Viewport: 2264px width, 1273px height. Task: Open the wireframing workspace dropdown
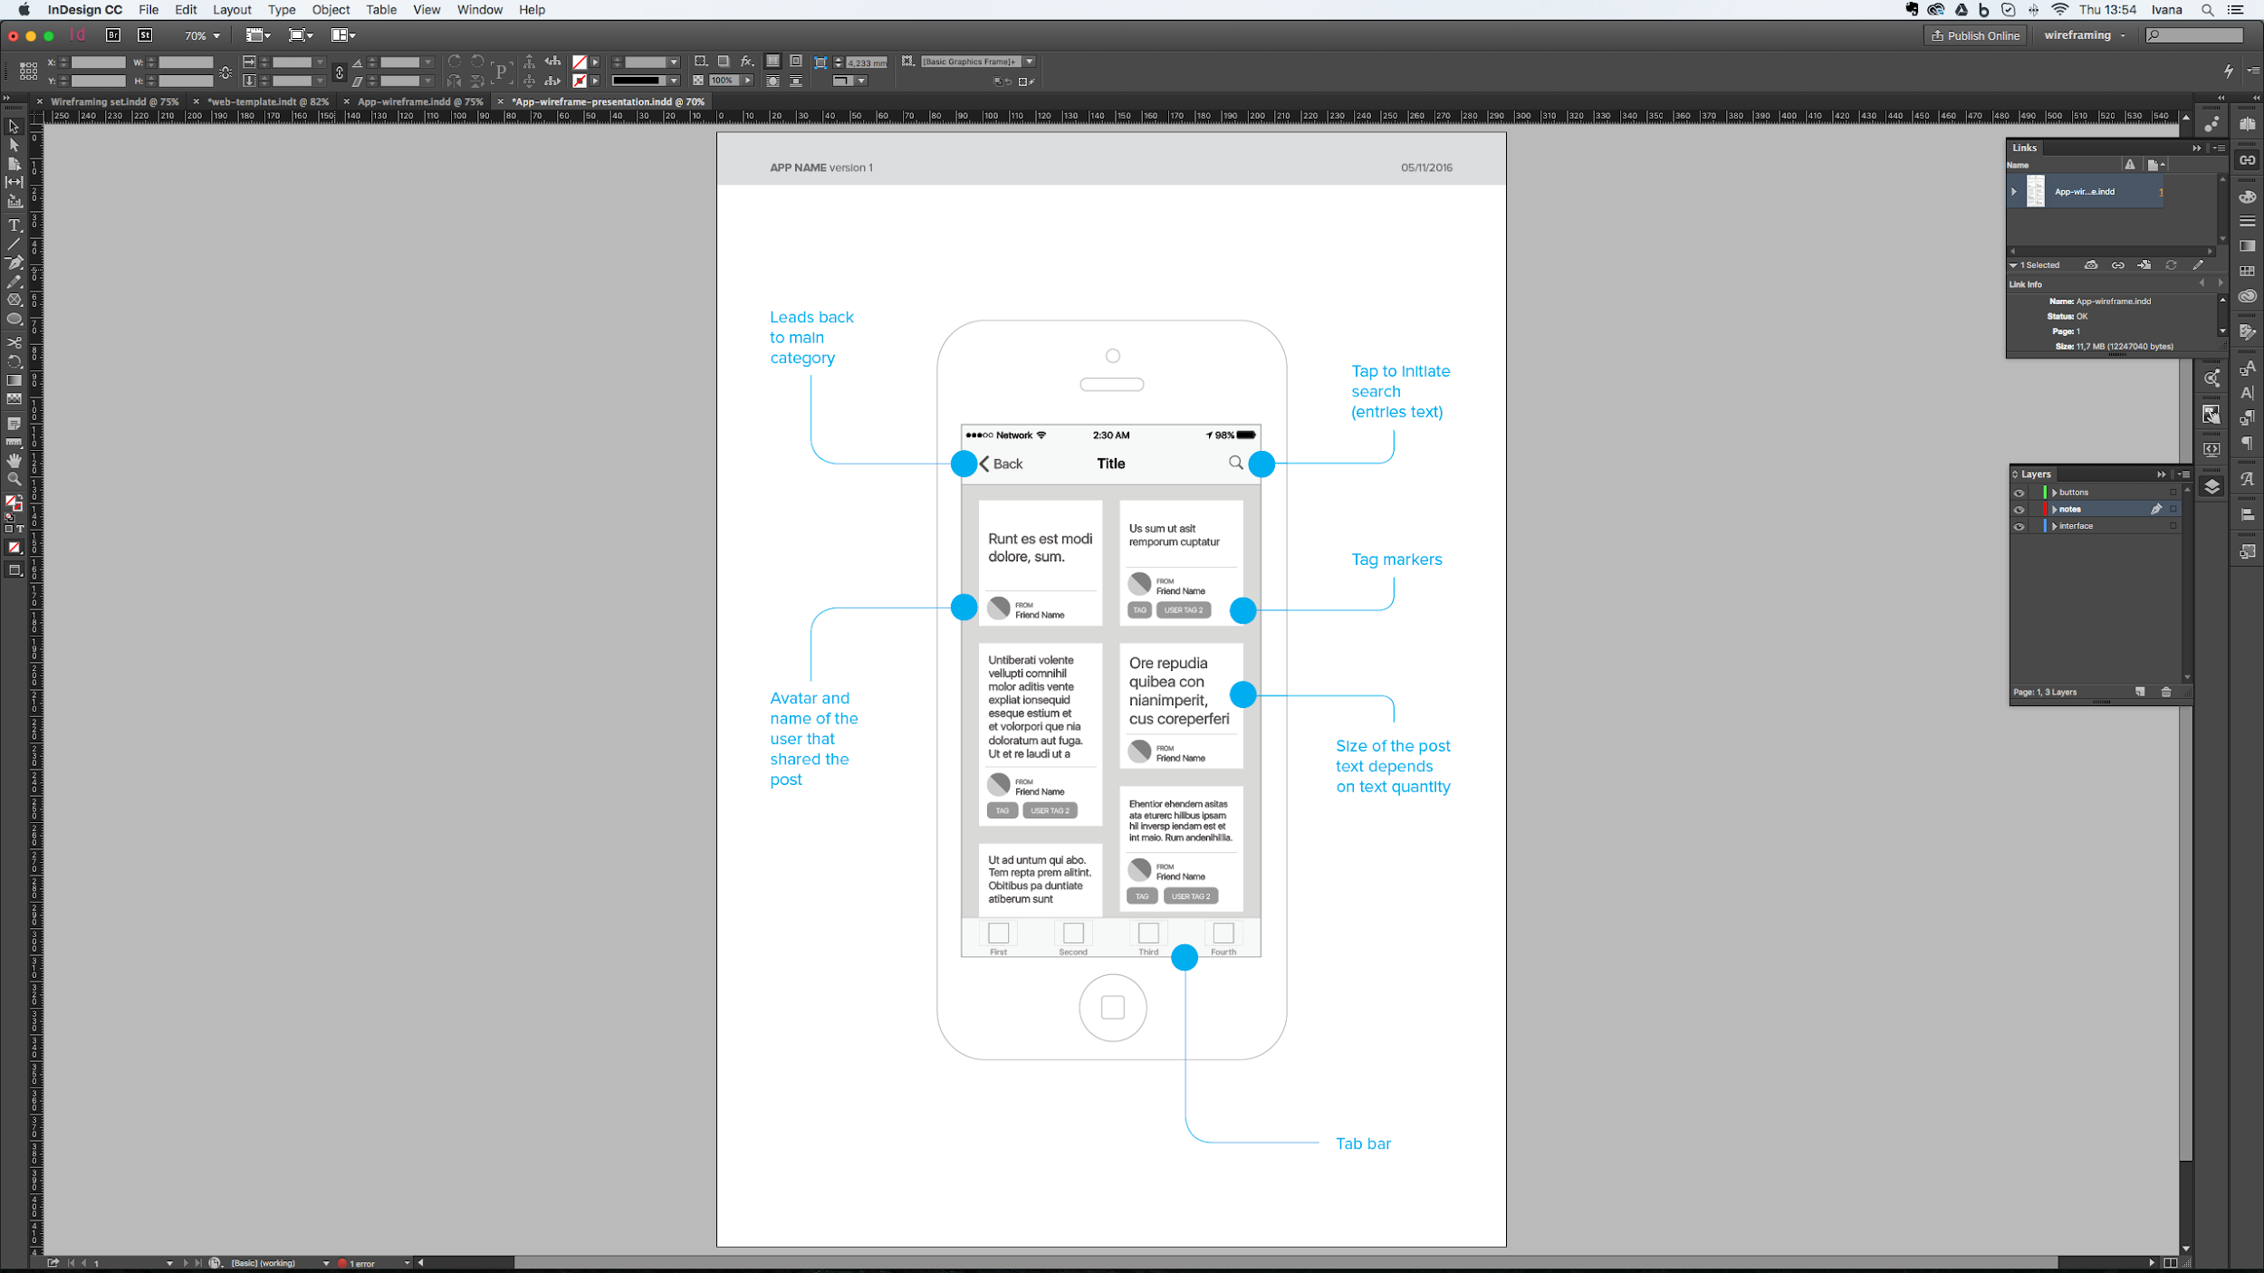pos(2085,34)
